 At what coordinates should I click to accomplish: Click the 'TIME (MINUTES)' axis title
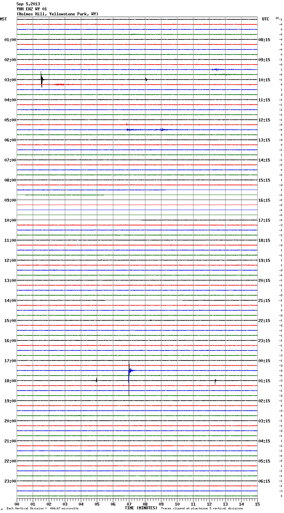point(141,508)
